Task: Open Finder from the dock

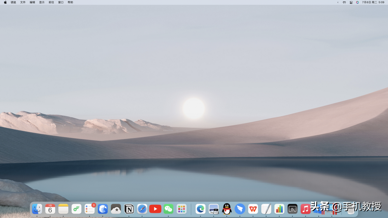Action: [37, 209]
